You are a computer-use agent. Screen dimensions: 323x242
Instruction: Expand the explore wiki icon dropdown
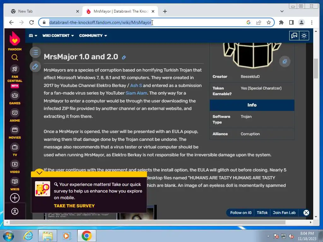pyautogui.click(x=33, y=36)
